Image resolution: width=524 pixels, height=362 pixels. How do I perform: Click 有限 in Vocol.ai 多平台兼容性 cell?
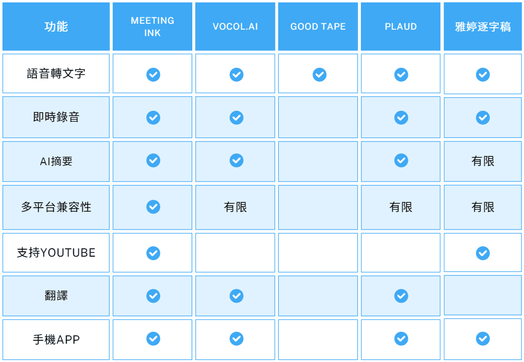click(235, 207)
